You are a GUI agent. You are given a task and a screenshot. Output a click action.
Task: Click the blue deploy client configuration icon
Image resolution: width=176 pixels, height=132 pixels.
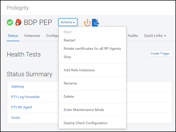click(96, 23)
